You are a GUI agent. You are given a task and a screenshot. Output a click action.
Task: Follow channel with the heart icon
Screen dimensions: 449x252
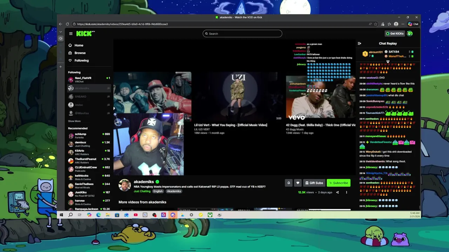point(298,183)
